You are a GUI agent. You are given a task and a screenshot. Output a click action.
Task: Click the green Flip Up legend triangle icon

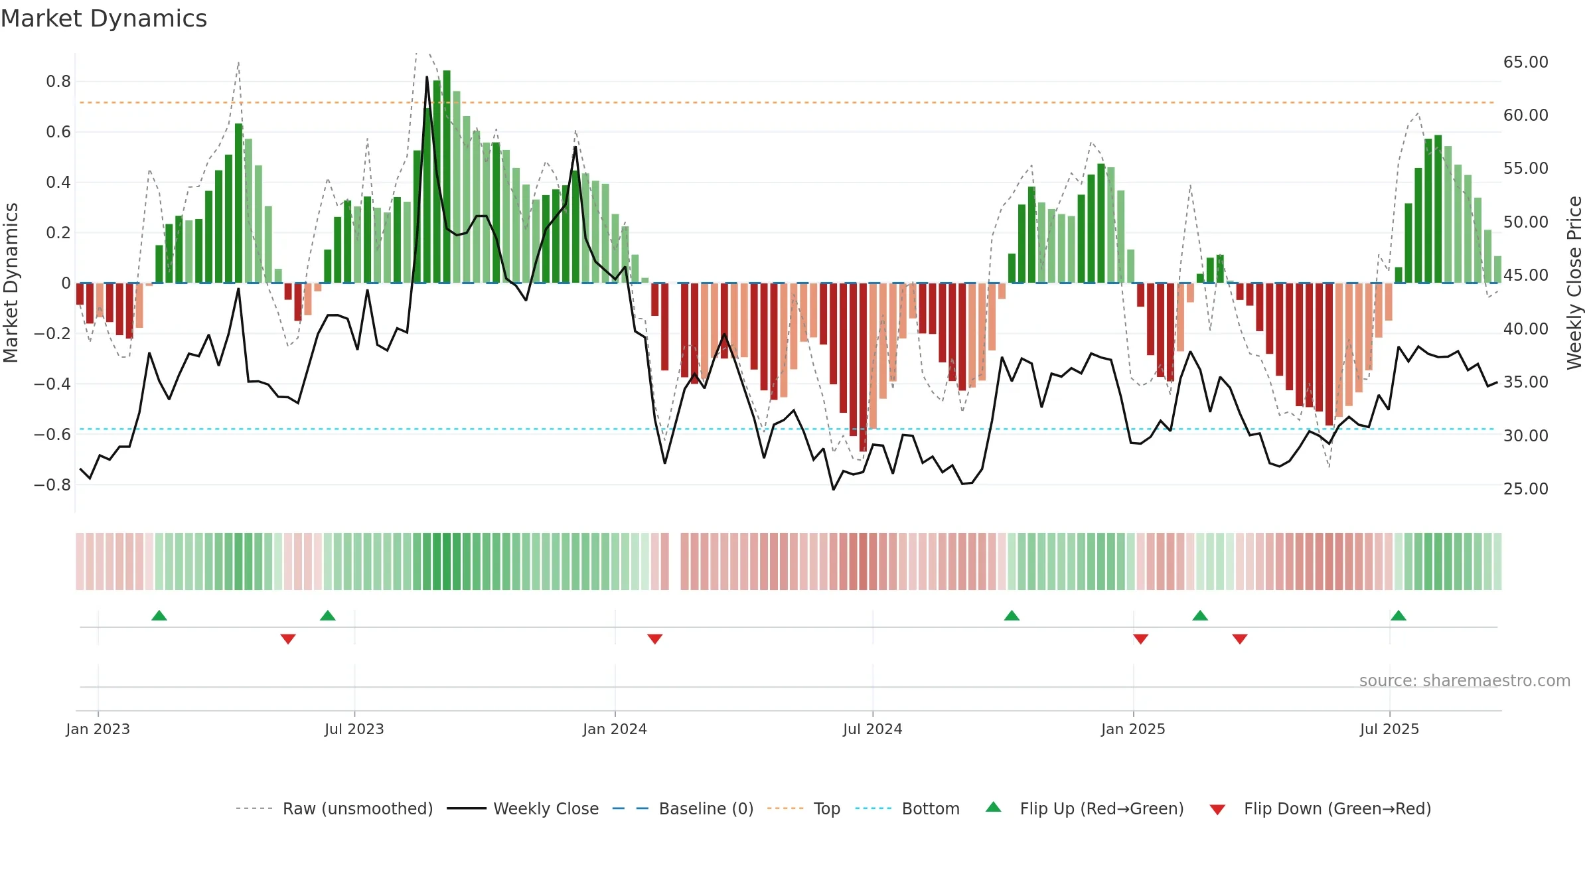(994, 807)
